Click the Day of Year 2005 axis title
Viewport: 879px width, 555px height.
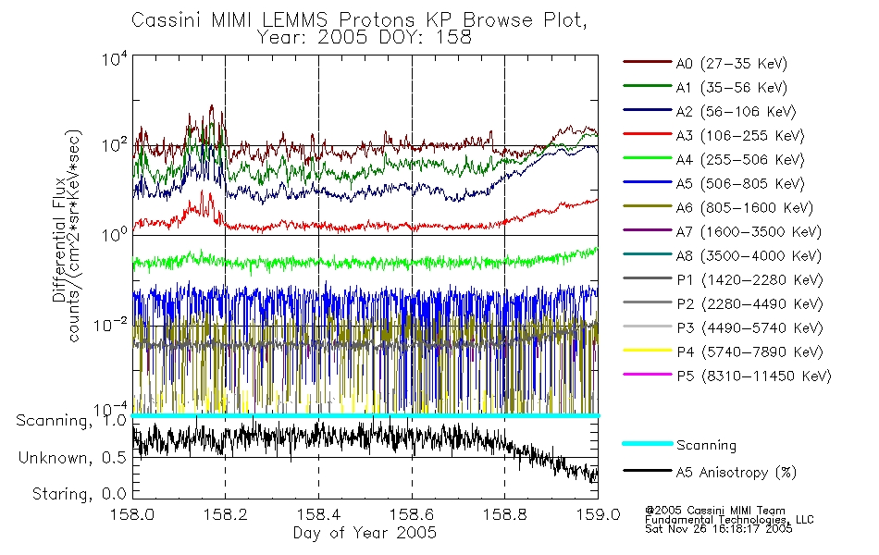pos(365,533)
